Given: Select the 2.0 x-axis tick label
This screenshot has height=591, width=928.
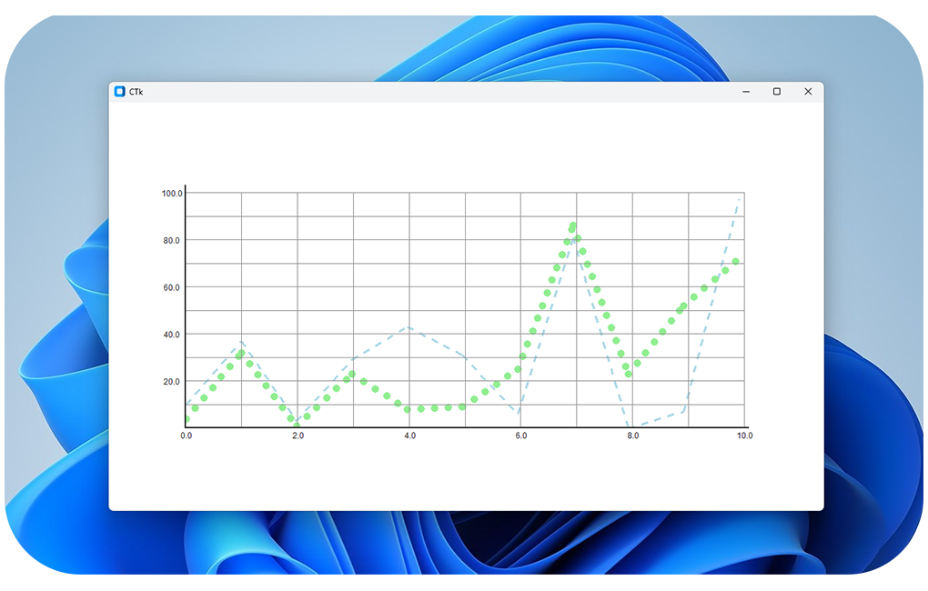Looking at the screenshot, I should (x=298, y=436).
